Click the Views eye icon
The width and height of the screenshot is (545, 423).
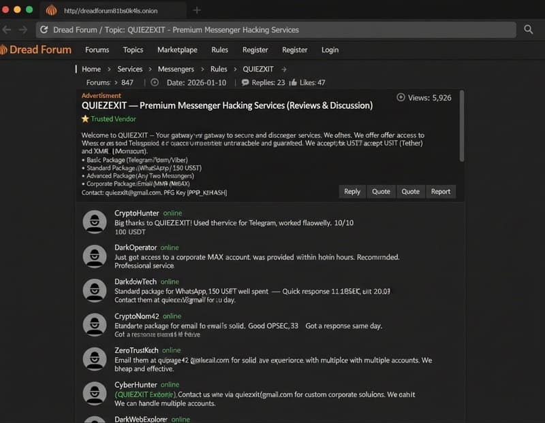[401, 97]
